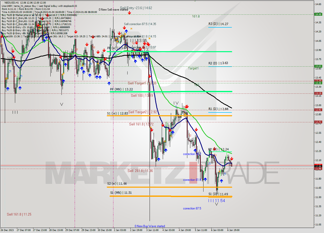Click the PP (w) | 13.87 weekly pivot label
The width and height of the screenshot is (324, 233).
click(x=117, y=48)
